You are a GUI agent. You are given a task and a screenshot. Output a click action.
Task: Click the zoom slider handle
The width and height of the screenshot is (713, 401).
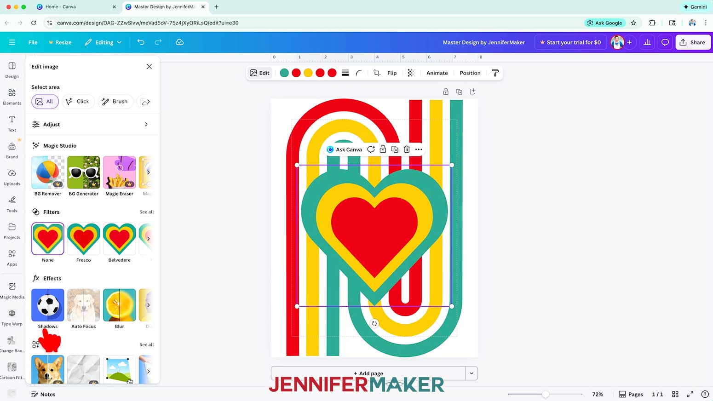click(545, 394)
